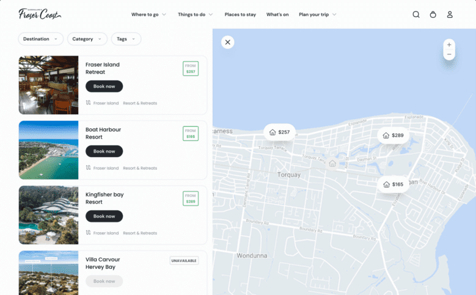Open Fraser Island Retreat title

[103, 68]
